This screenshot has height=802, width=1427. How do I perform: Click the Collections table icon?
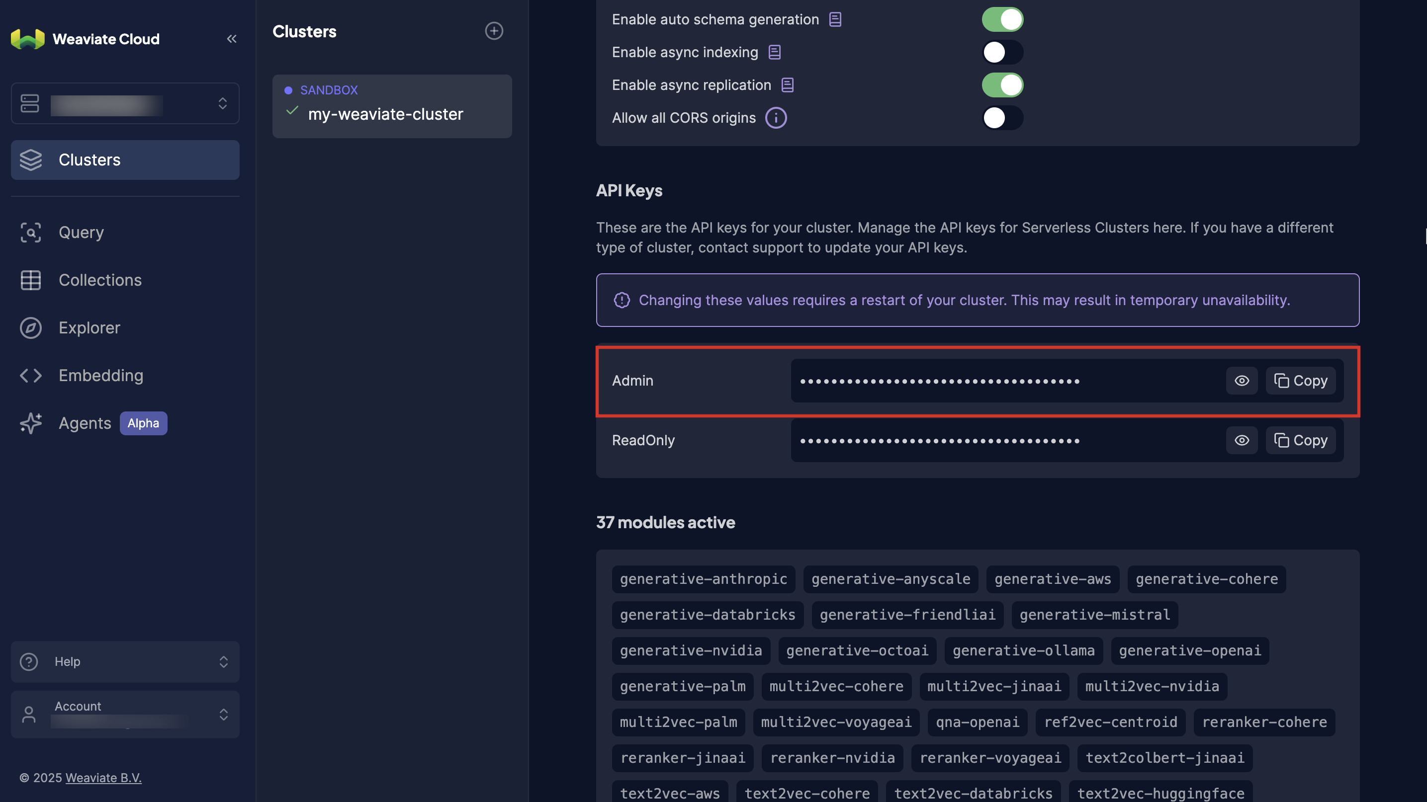pyautogui.click(x=31, y=280)
